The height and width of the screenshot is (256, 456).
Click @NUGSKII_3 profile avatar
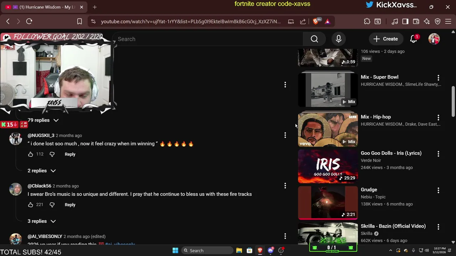(x=15, y=138)
